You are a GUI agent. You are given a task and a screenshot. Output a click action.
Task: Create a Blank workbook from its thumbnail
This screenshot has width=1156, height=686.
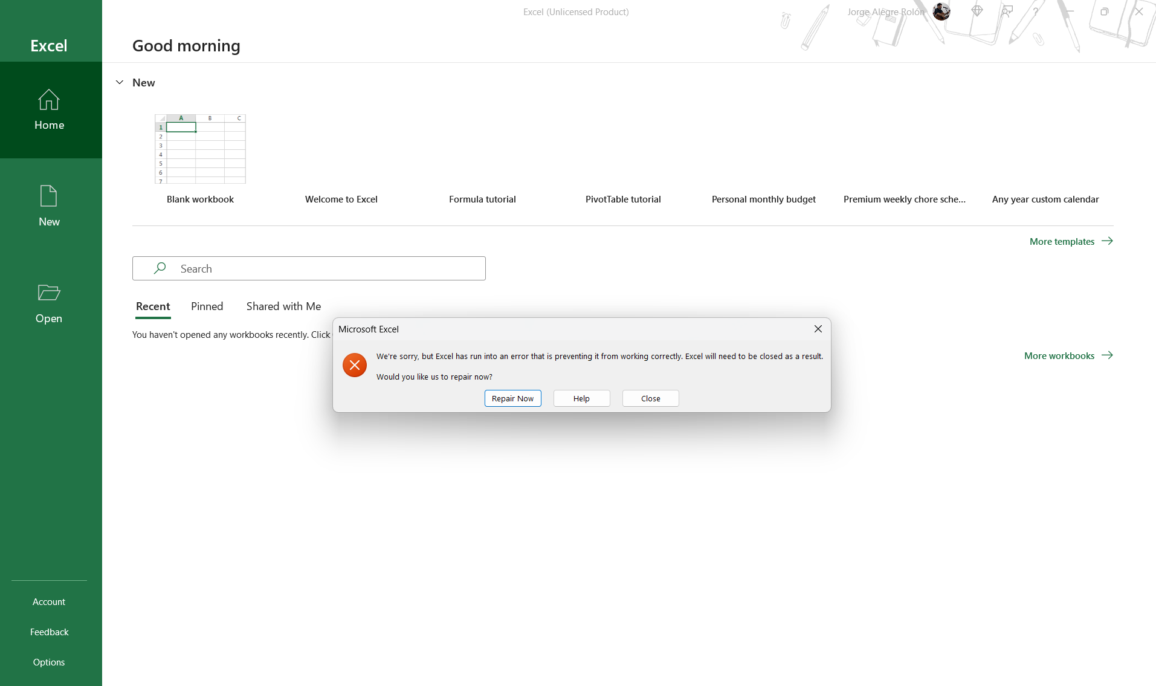pyautogui.click(x=200, y=149)
